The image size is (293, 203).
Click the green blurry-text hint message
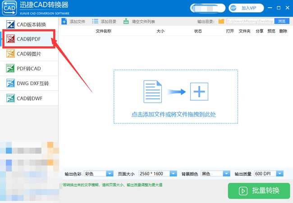tap(113, 185)
